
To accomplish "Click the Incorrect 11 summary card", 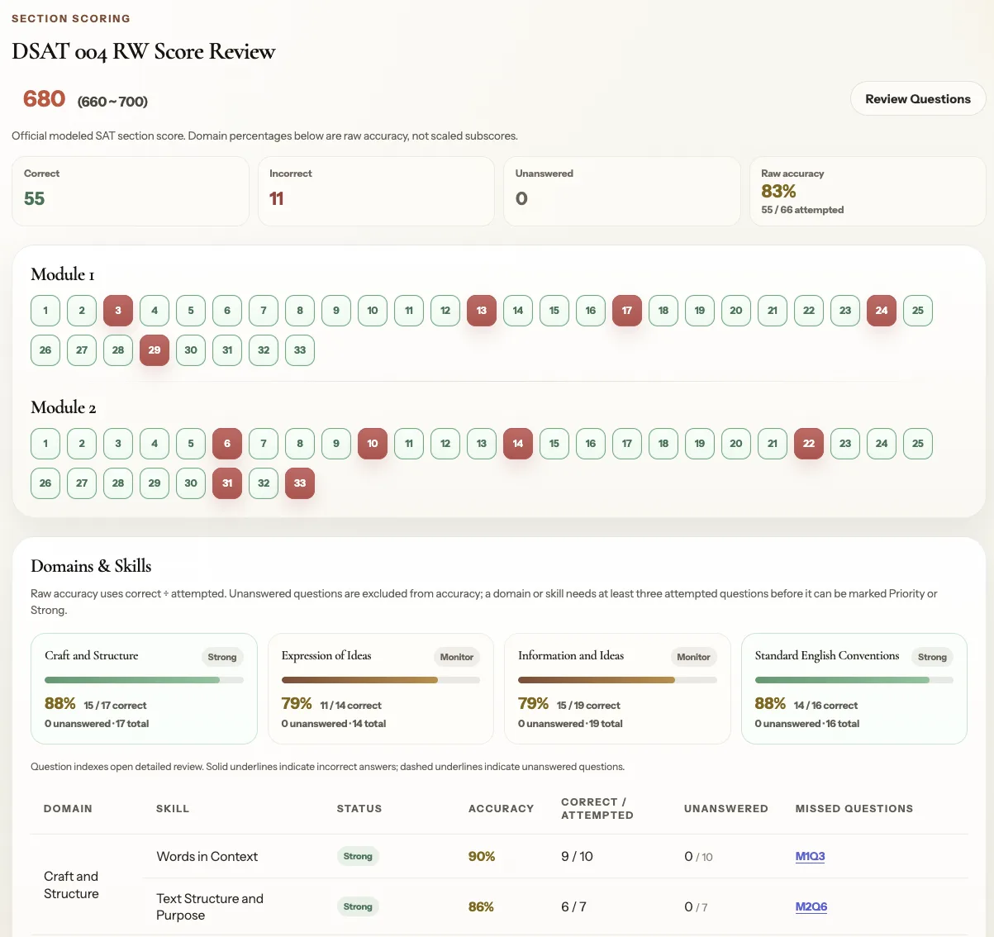I will [376, 192].
